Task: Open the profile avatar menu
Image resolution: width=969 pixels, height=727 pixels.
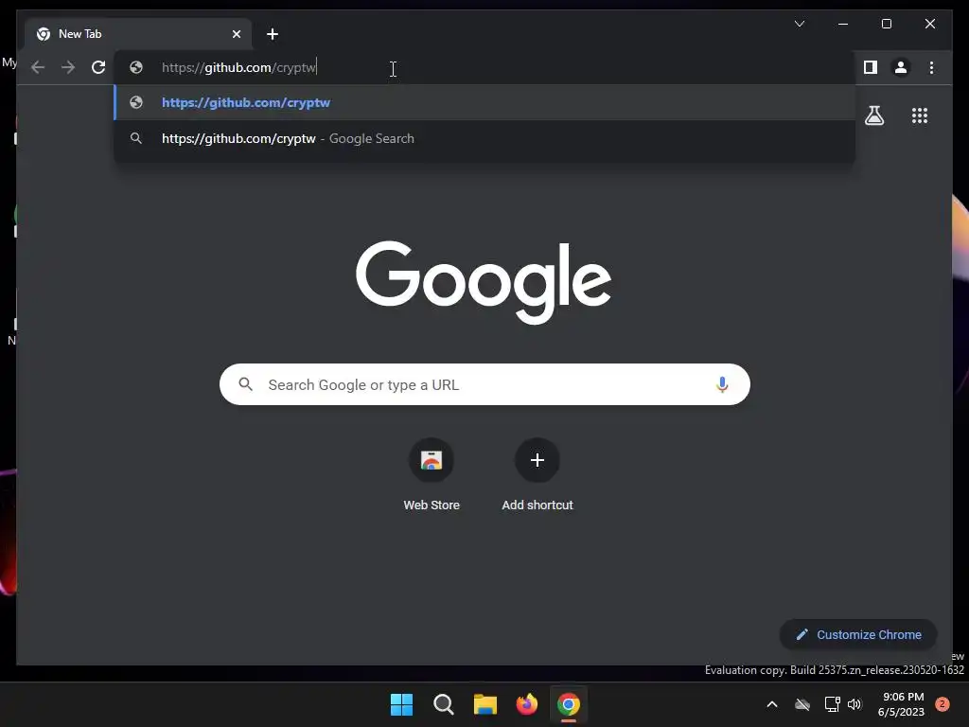Action: coord(901,67)
